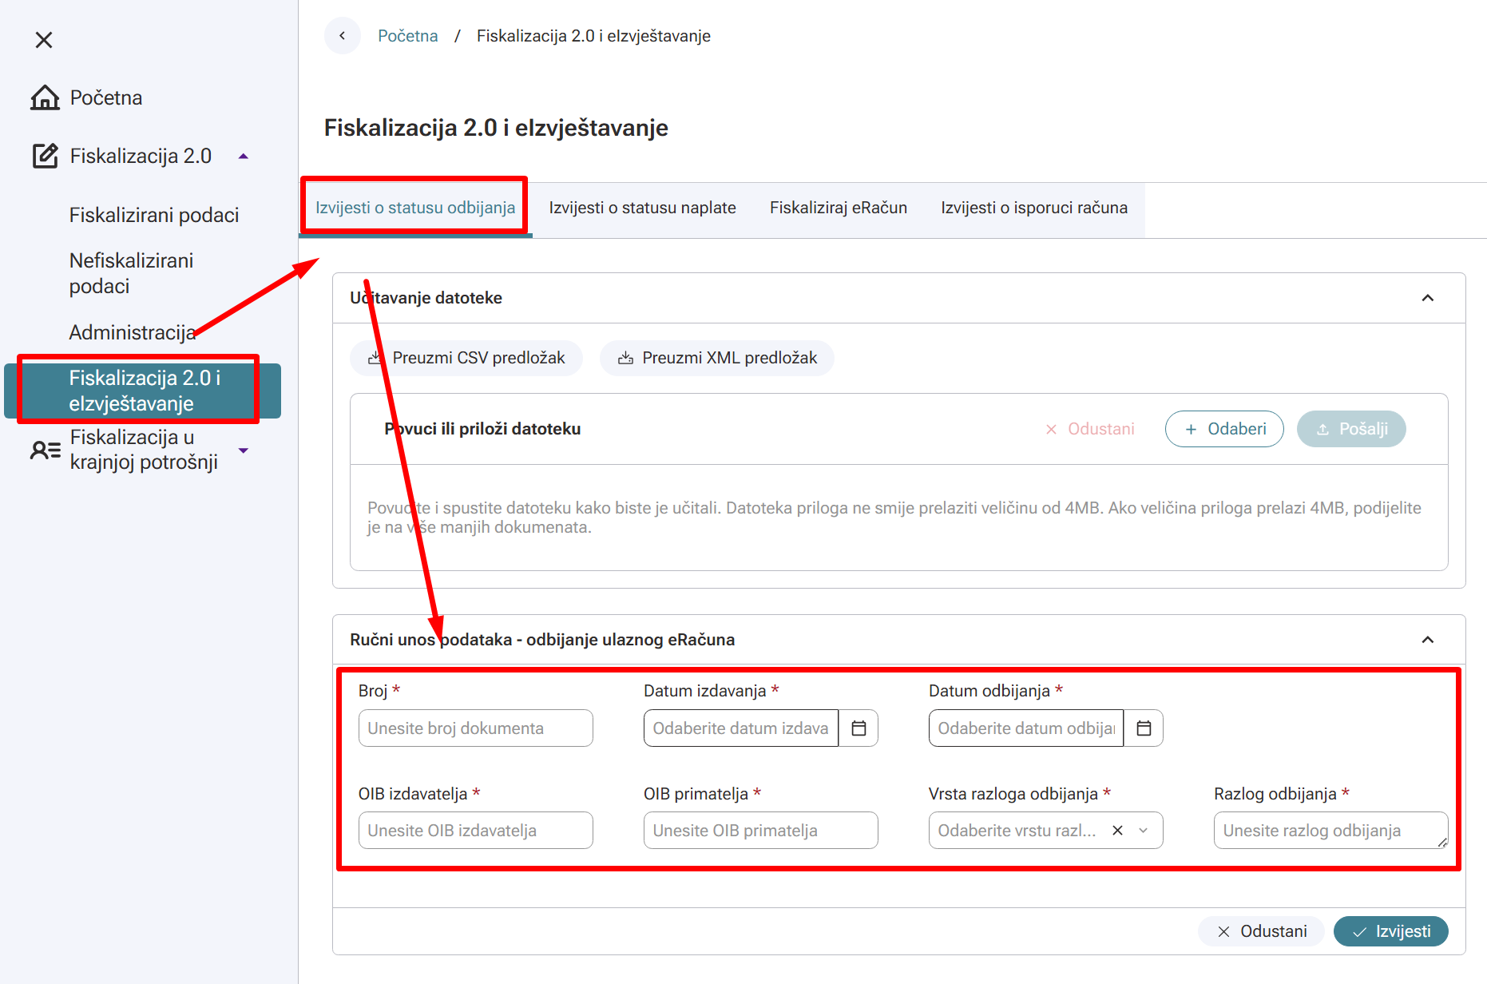Screen dimensions: 1487x984
Task: Open the Vrsta razloga odbijanja dropdown
Action: tap(1144, 831)
